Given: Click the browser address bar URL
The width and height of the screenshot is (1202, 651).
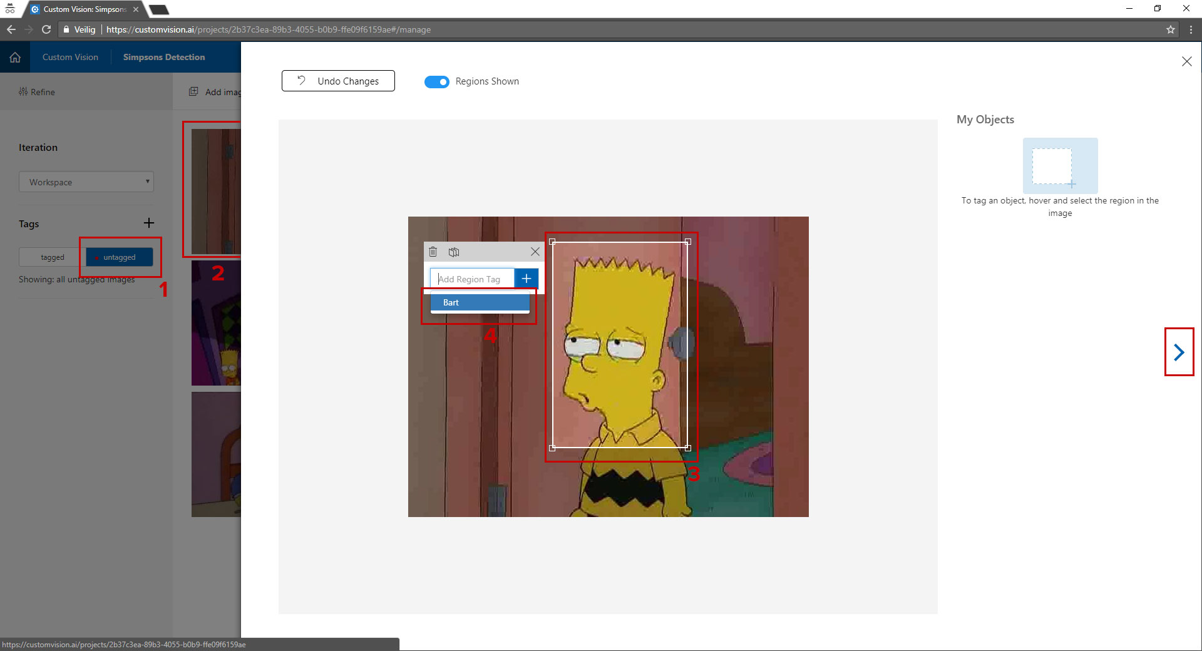Looking at the screenshot, I should coord(269,29).
